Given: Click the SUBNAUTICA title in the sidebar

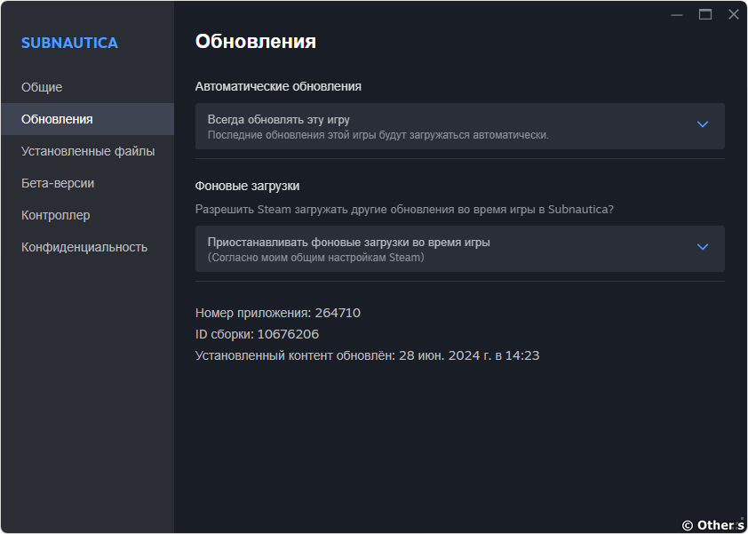Looking at the screenshot, I should coord(69,43).
